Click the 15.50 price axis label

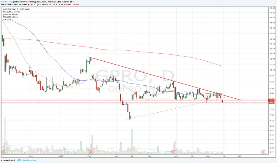272,8
